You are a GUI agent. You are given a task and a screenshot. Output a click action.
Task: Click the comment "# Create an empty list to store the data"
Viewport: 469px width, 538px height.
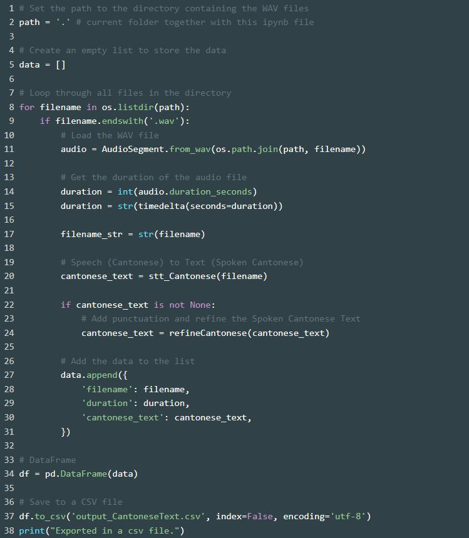coord(123,51)
